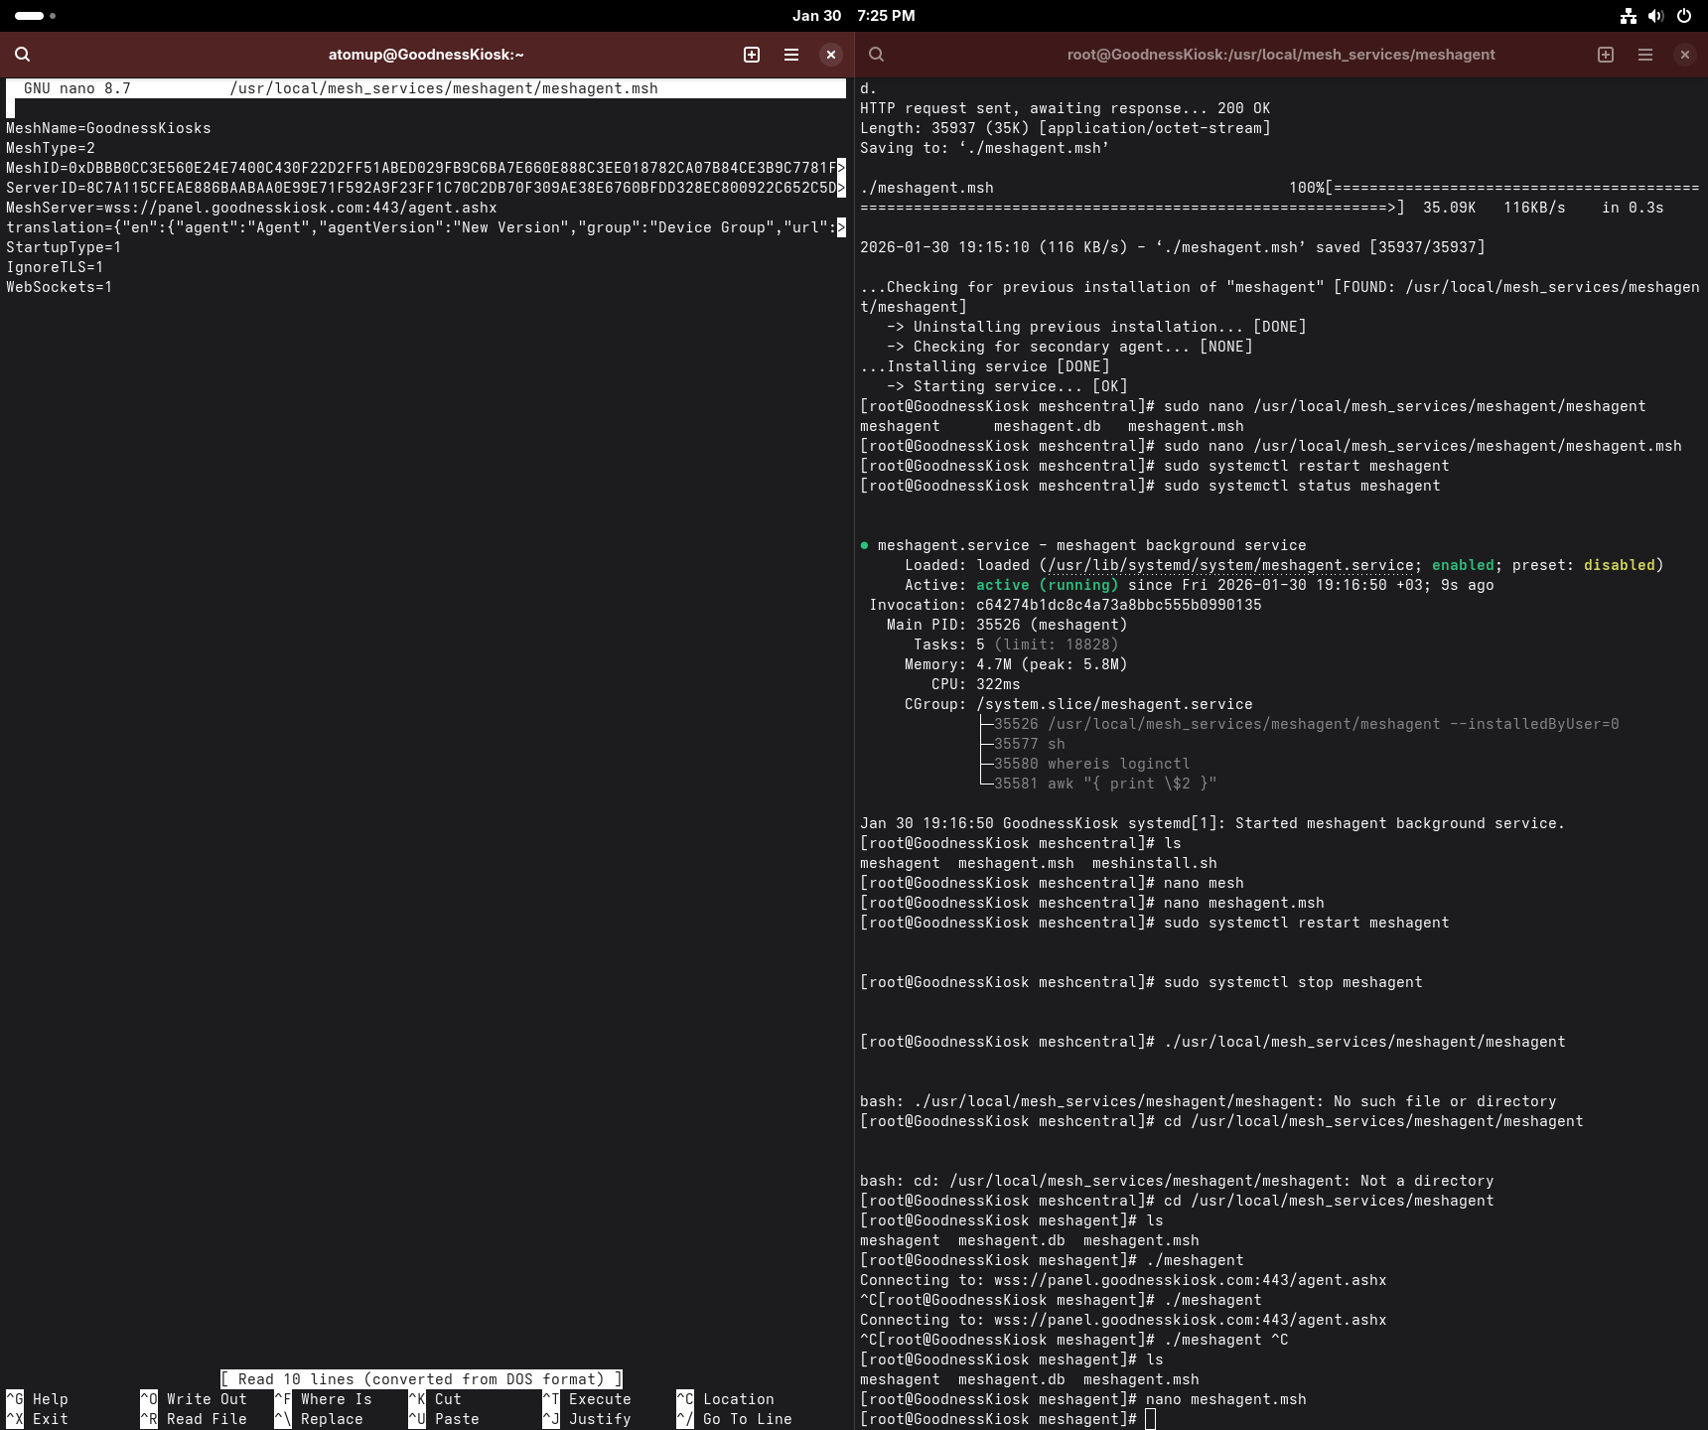This screenshot has height=1430, width=1708.
Task: Close the atomup@GoodnessKiosk terminal window
Action: (x=831, y=55)
